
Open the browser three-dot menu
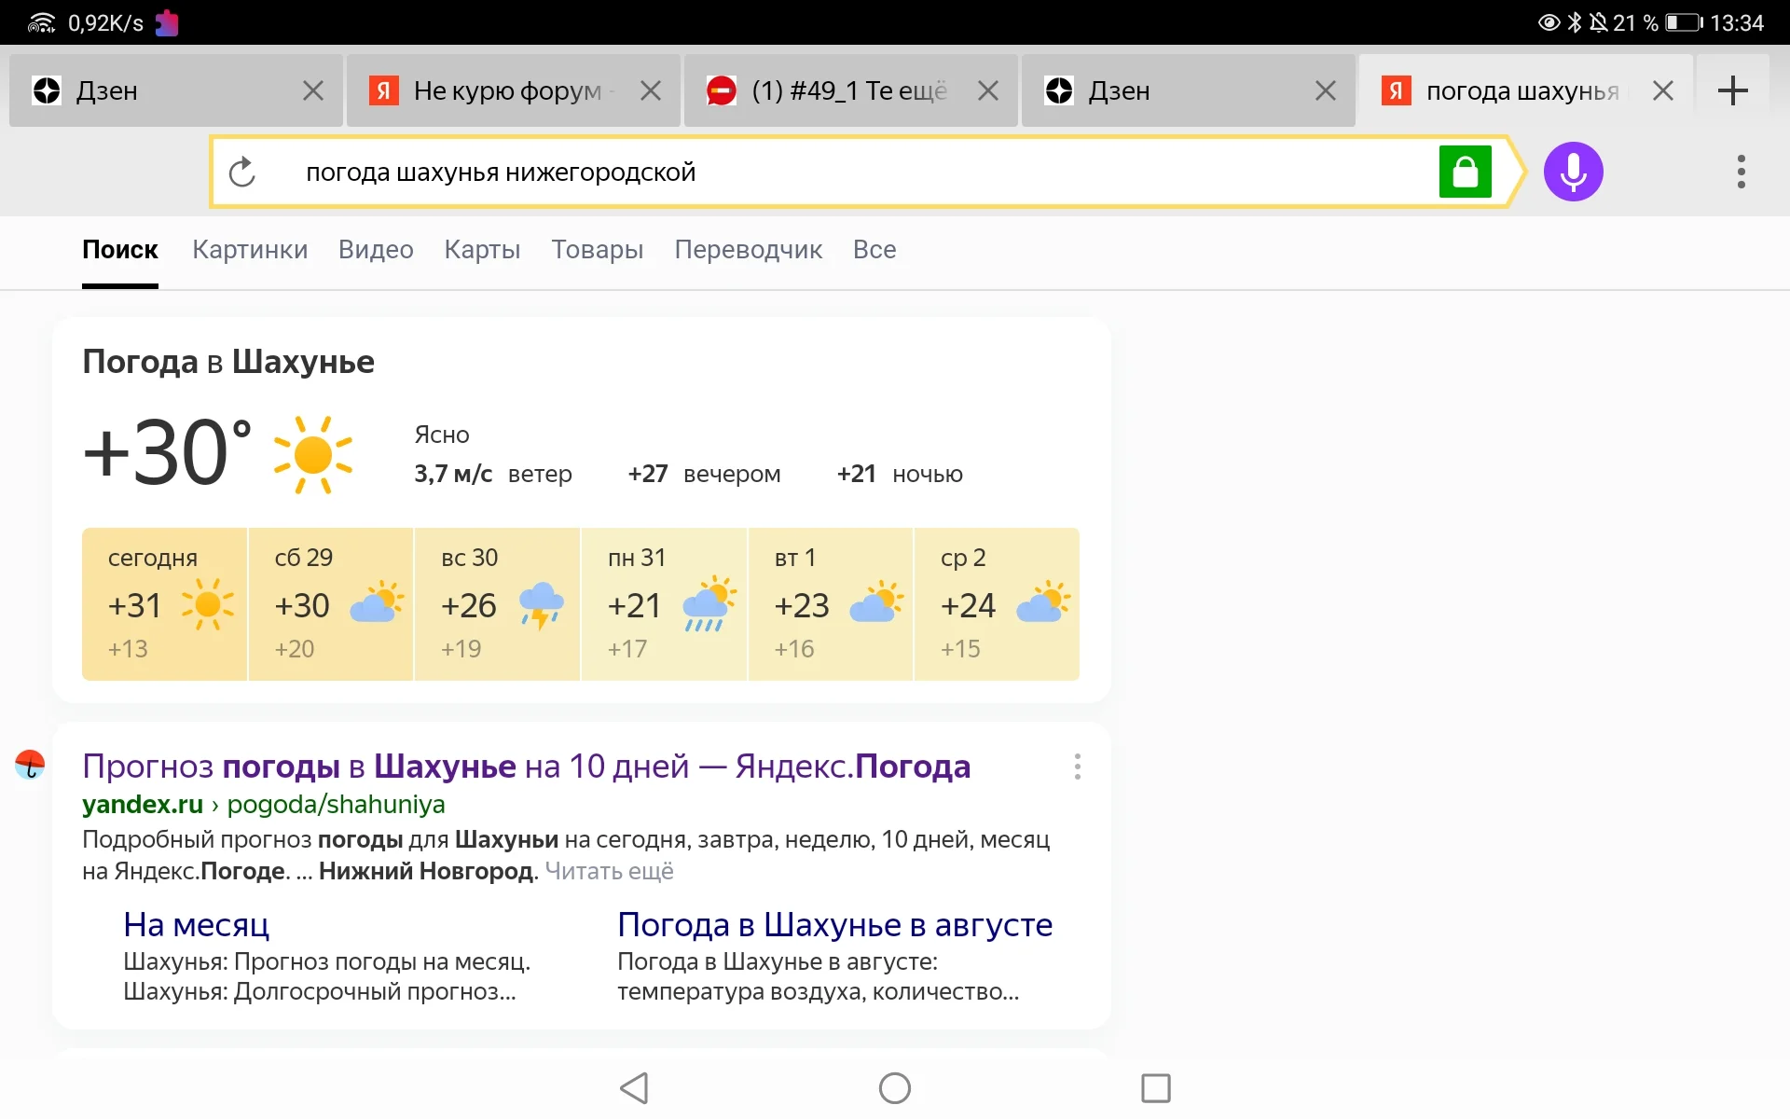pos(1740,172)
